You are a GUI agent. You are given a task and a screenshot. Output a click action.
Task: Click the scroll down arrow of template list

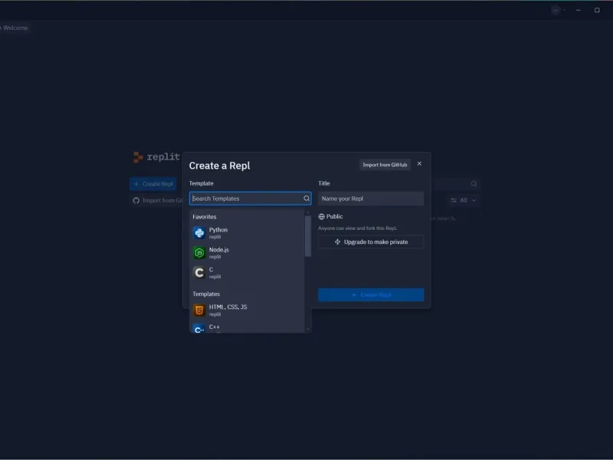[308, 330]
